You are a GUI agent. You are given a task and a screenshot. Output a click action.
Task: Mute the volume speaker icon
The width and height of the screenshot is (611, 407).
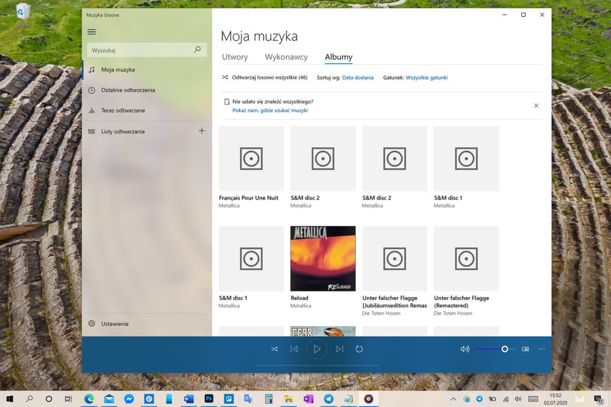coord(465,349)
